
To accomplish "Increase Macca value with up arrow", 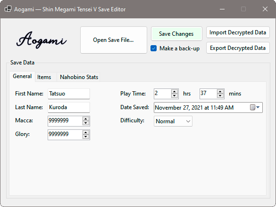I will pyautogui.click(x=86, y=119).
